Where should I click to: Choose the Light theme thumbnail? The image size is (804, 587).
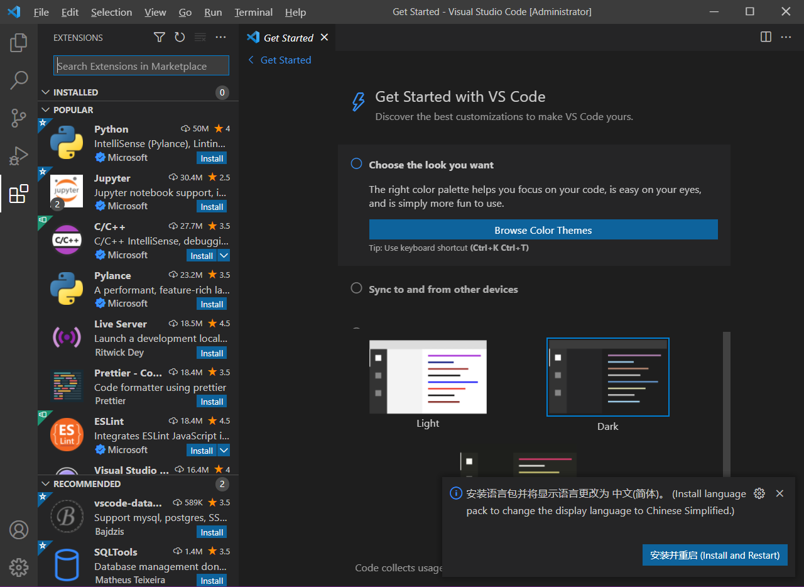point(428,377)
